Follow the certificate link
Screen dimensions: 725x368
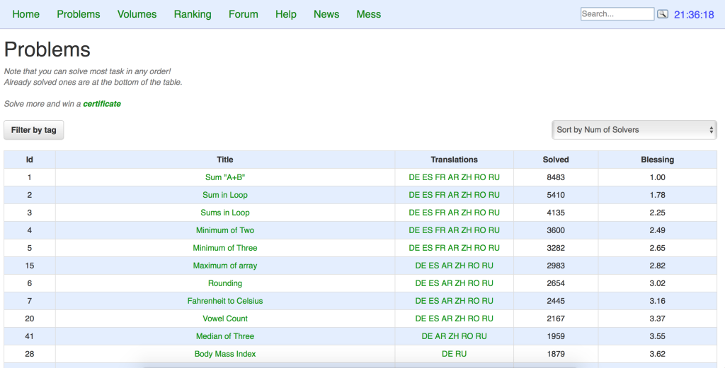102,104
